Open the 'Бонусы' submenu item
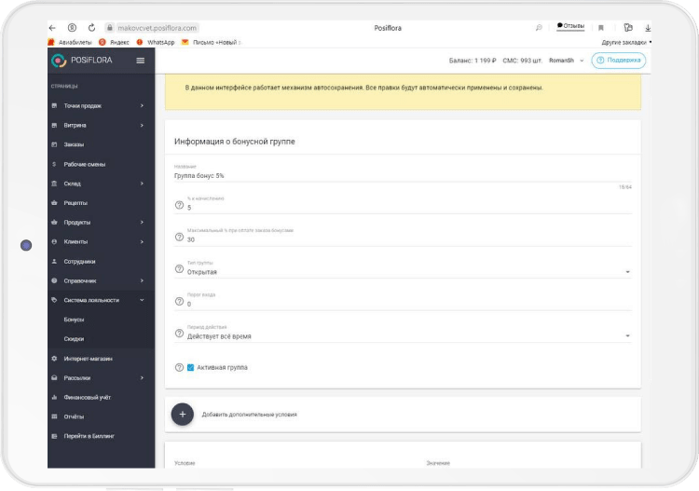The image size is (699, 491). [x=74, y=320]
